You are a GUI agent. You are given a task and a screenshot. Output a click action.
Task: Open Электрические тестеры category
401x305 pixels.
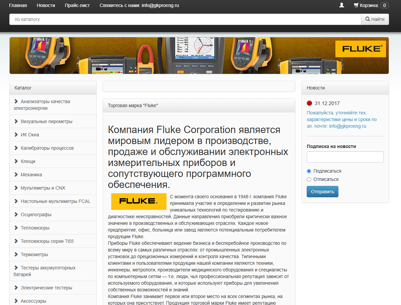53,288
